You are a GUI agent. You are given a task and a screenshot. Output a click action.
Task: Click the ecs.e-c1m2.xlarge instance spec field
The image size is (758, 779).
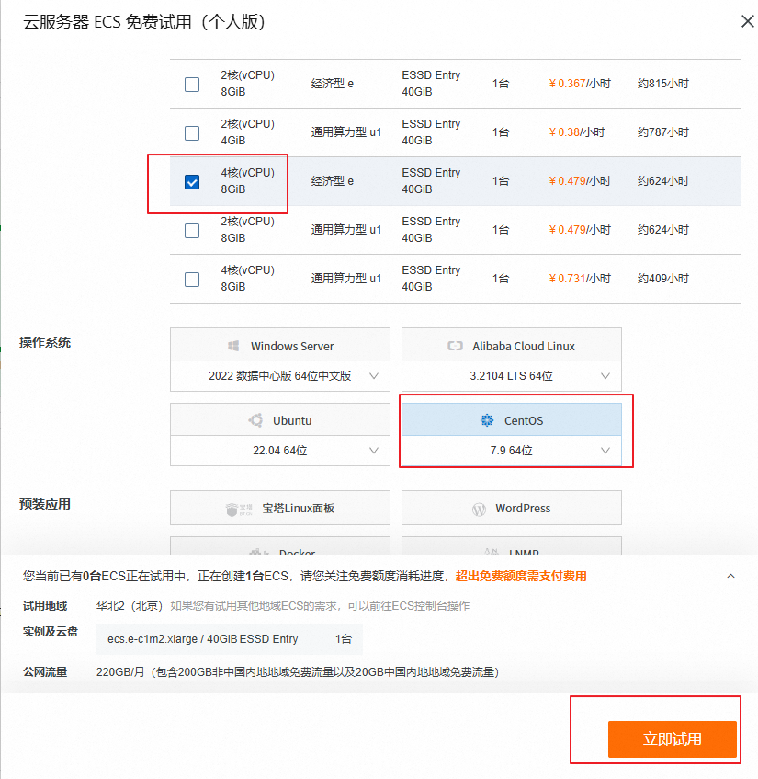pos(230,639)
